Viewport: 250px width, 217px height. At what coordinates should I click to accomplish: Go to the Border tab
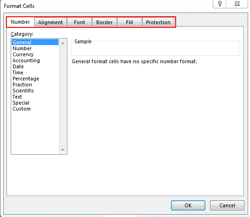click(x=105, y=22)
